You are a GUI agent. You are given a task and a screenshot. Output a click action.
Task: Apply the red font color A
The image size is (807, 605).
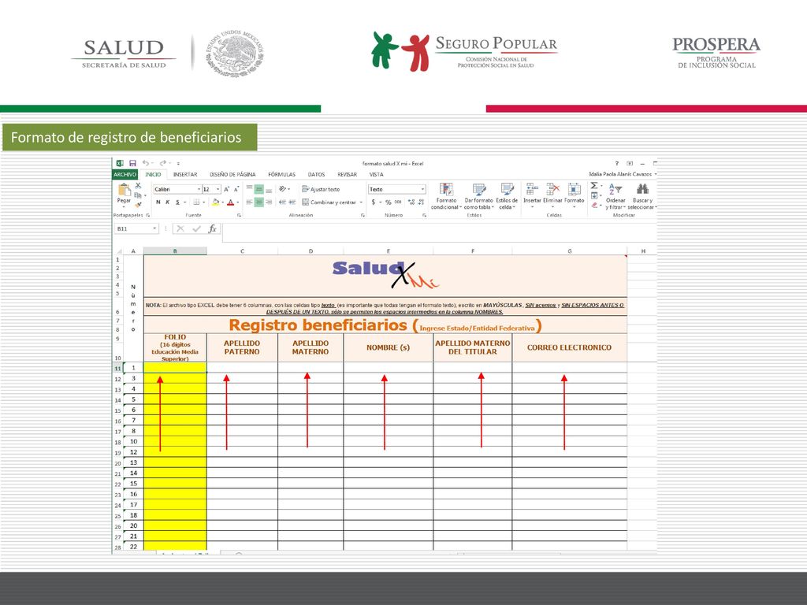pos(231,202)
